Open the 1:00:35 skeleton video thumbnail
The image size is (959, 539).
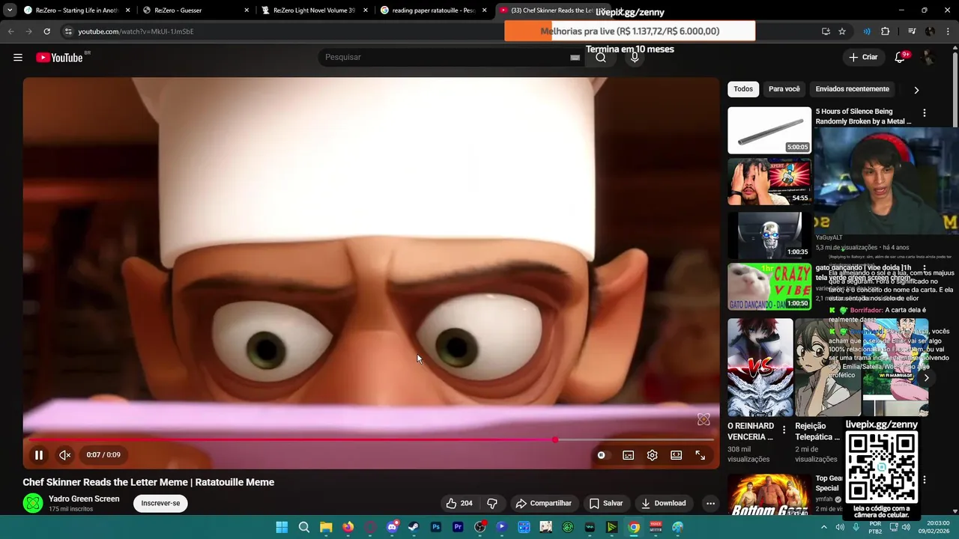tap(769, 234)
